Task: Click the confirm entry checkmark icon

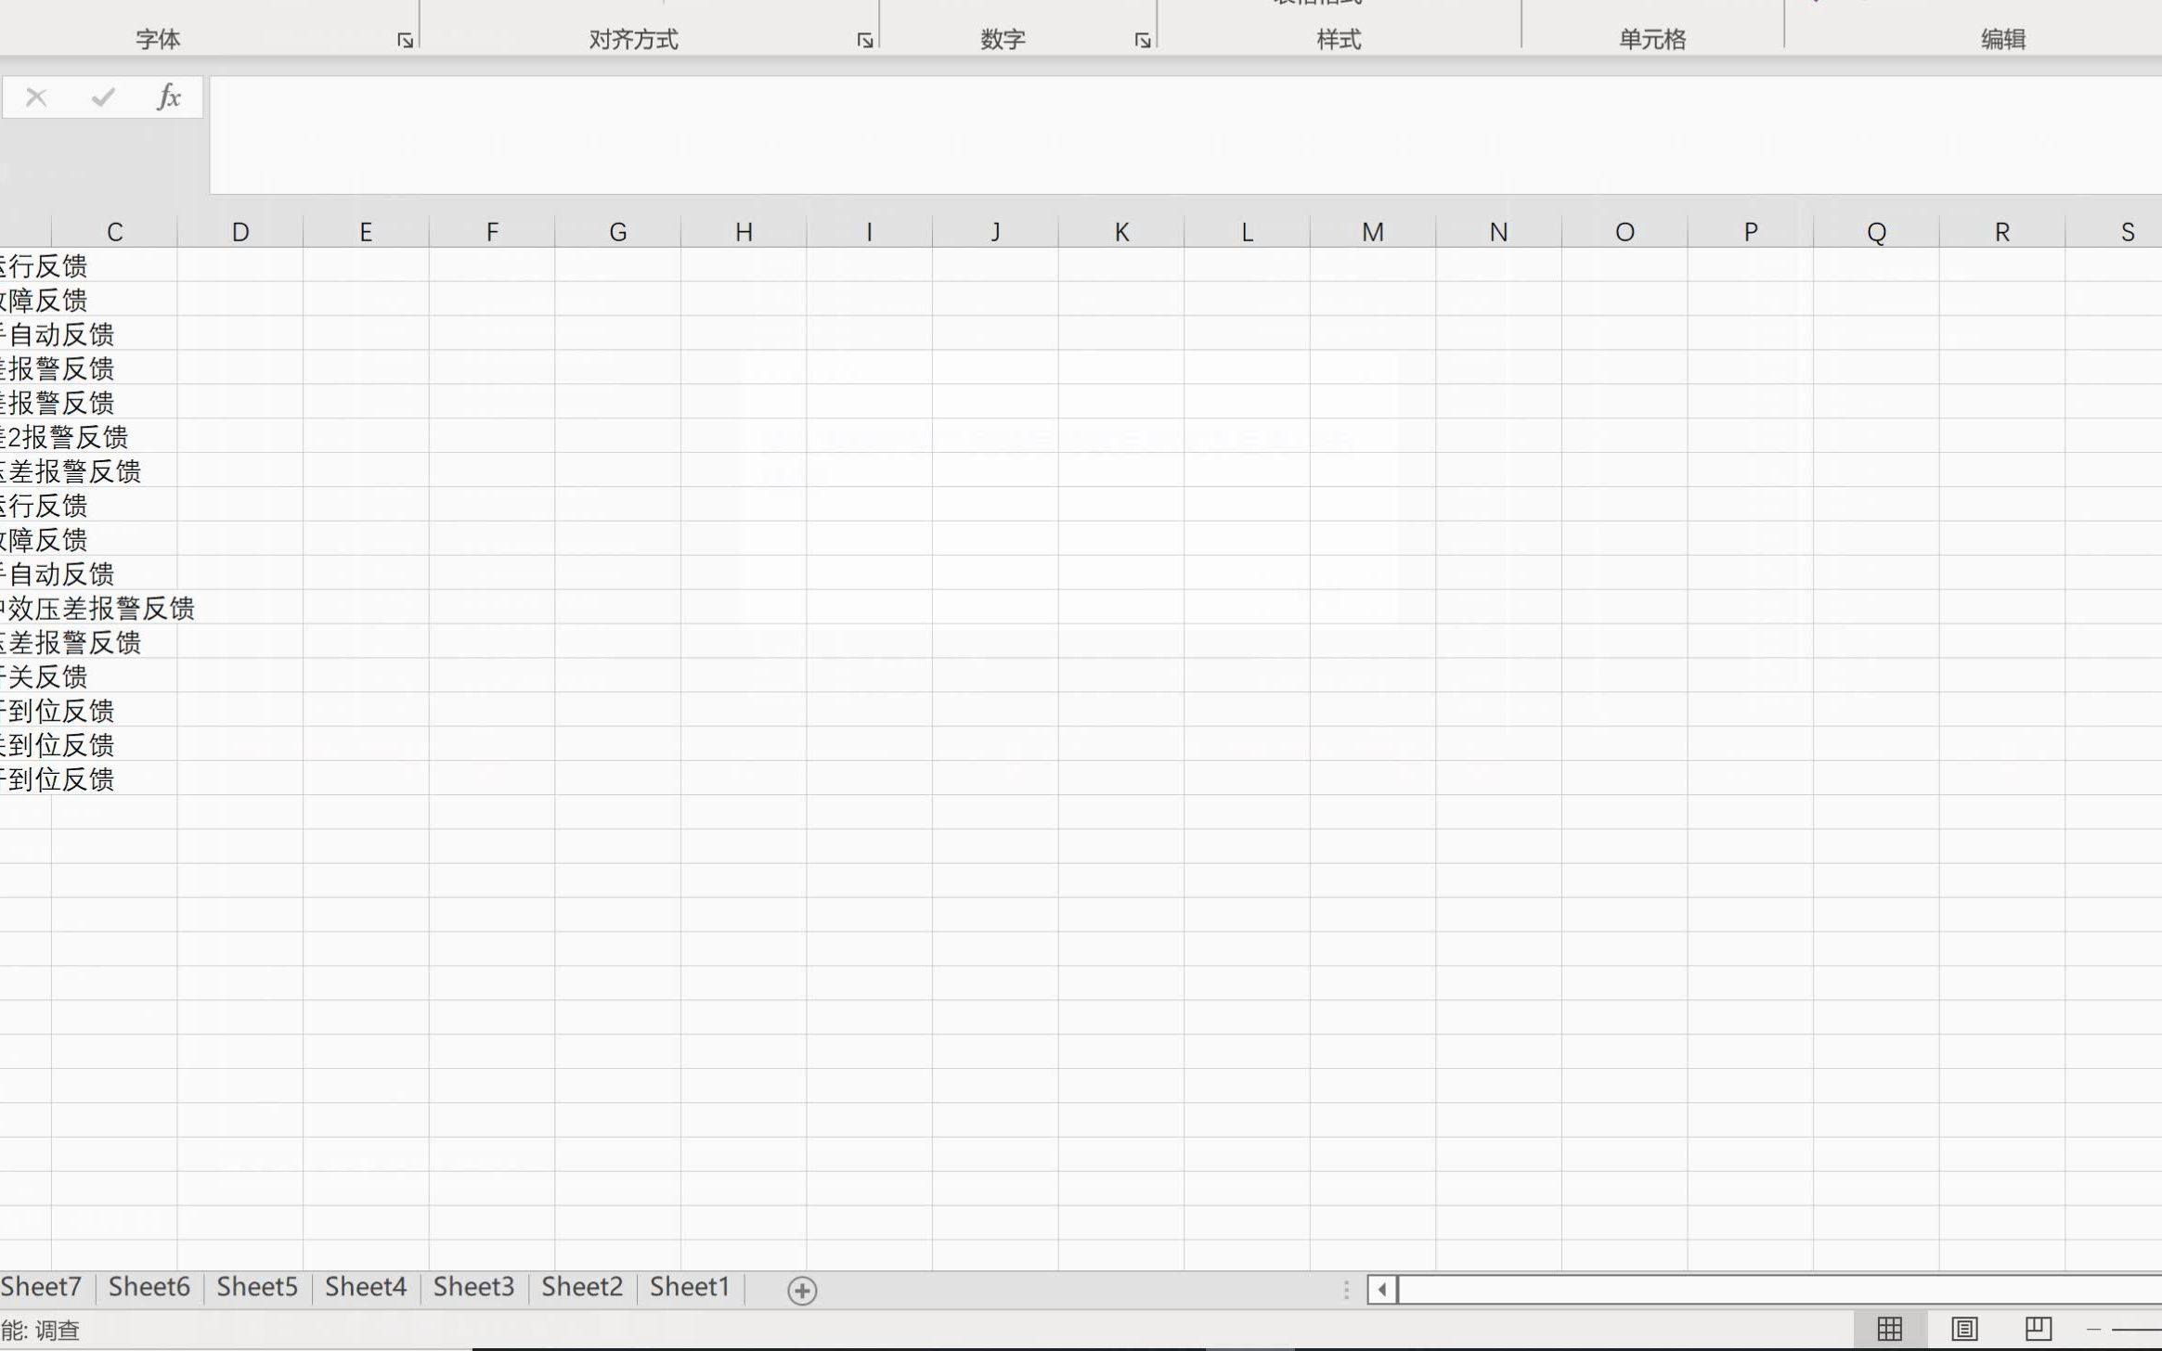Action: click(x=103, y=96)
